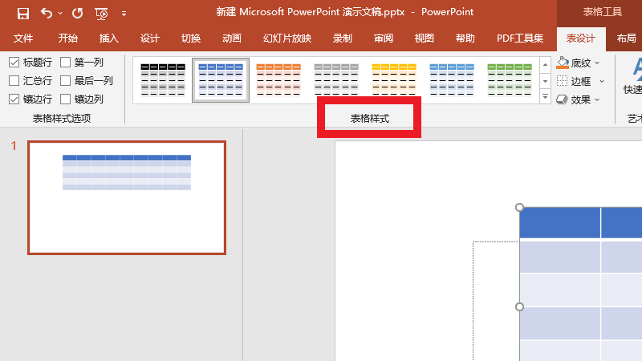Expand the table styles gallery more arrow
The image size is (642, 361).
[545, 98]
